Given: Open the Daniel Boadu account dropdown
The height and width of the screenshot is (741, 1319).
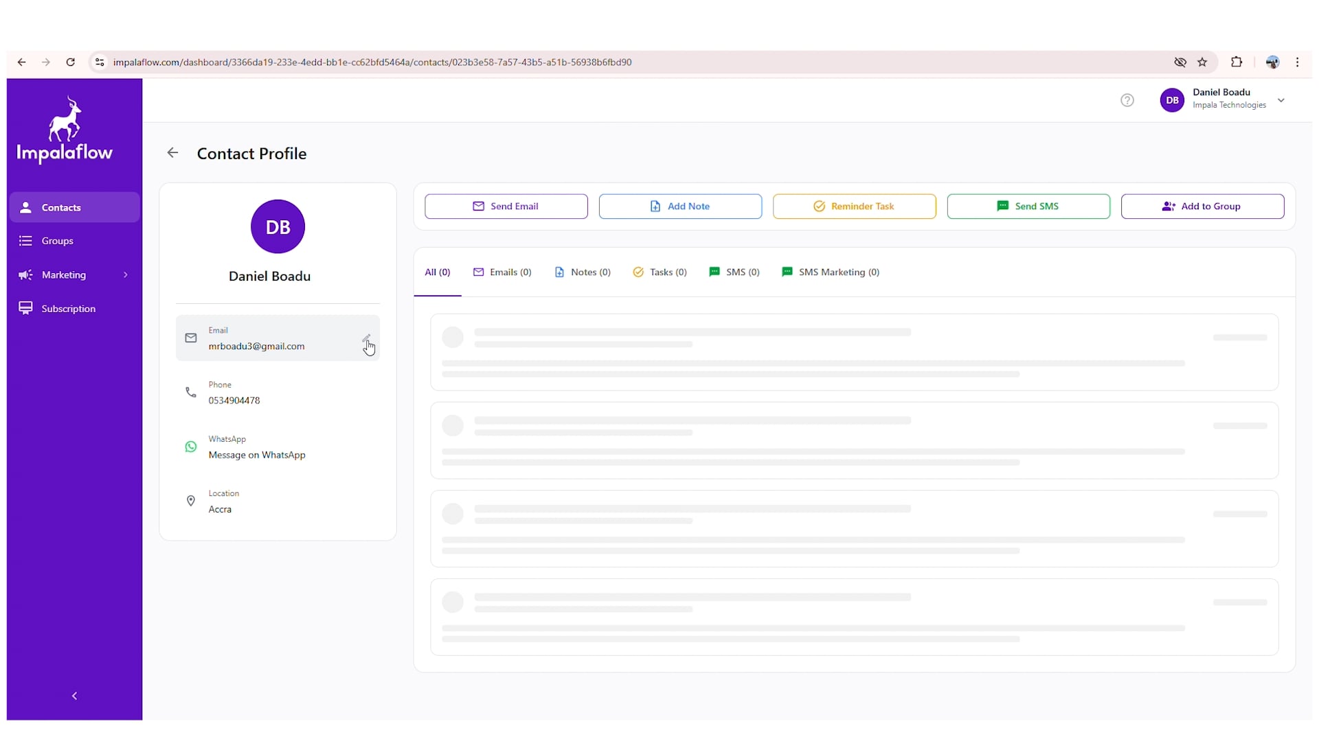Looking at the screenshot, I should pos(1281,100).
